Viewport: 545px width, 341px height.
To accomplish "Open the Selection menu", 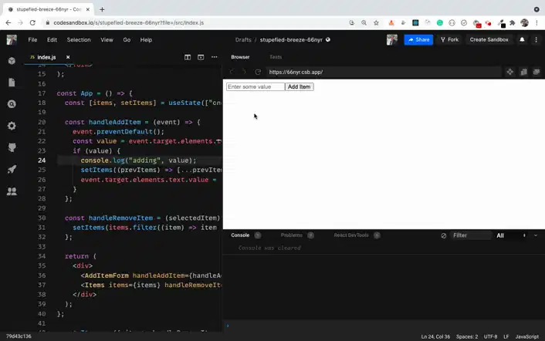I will pos(79,39).
